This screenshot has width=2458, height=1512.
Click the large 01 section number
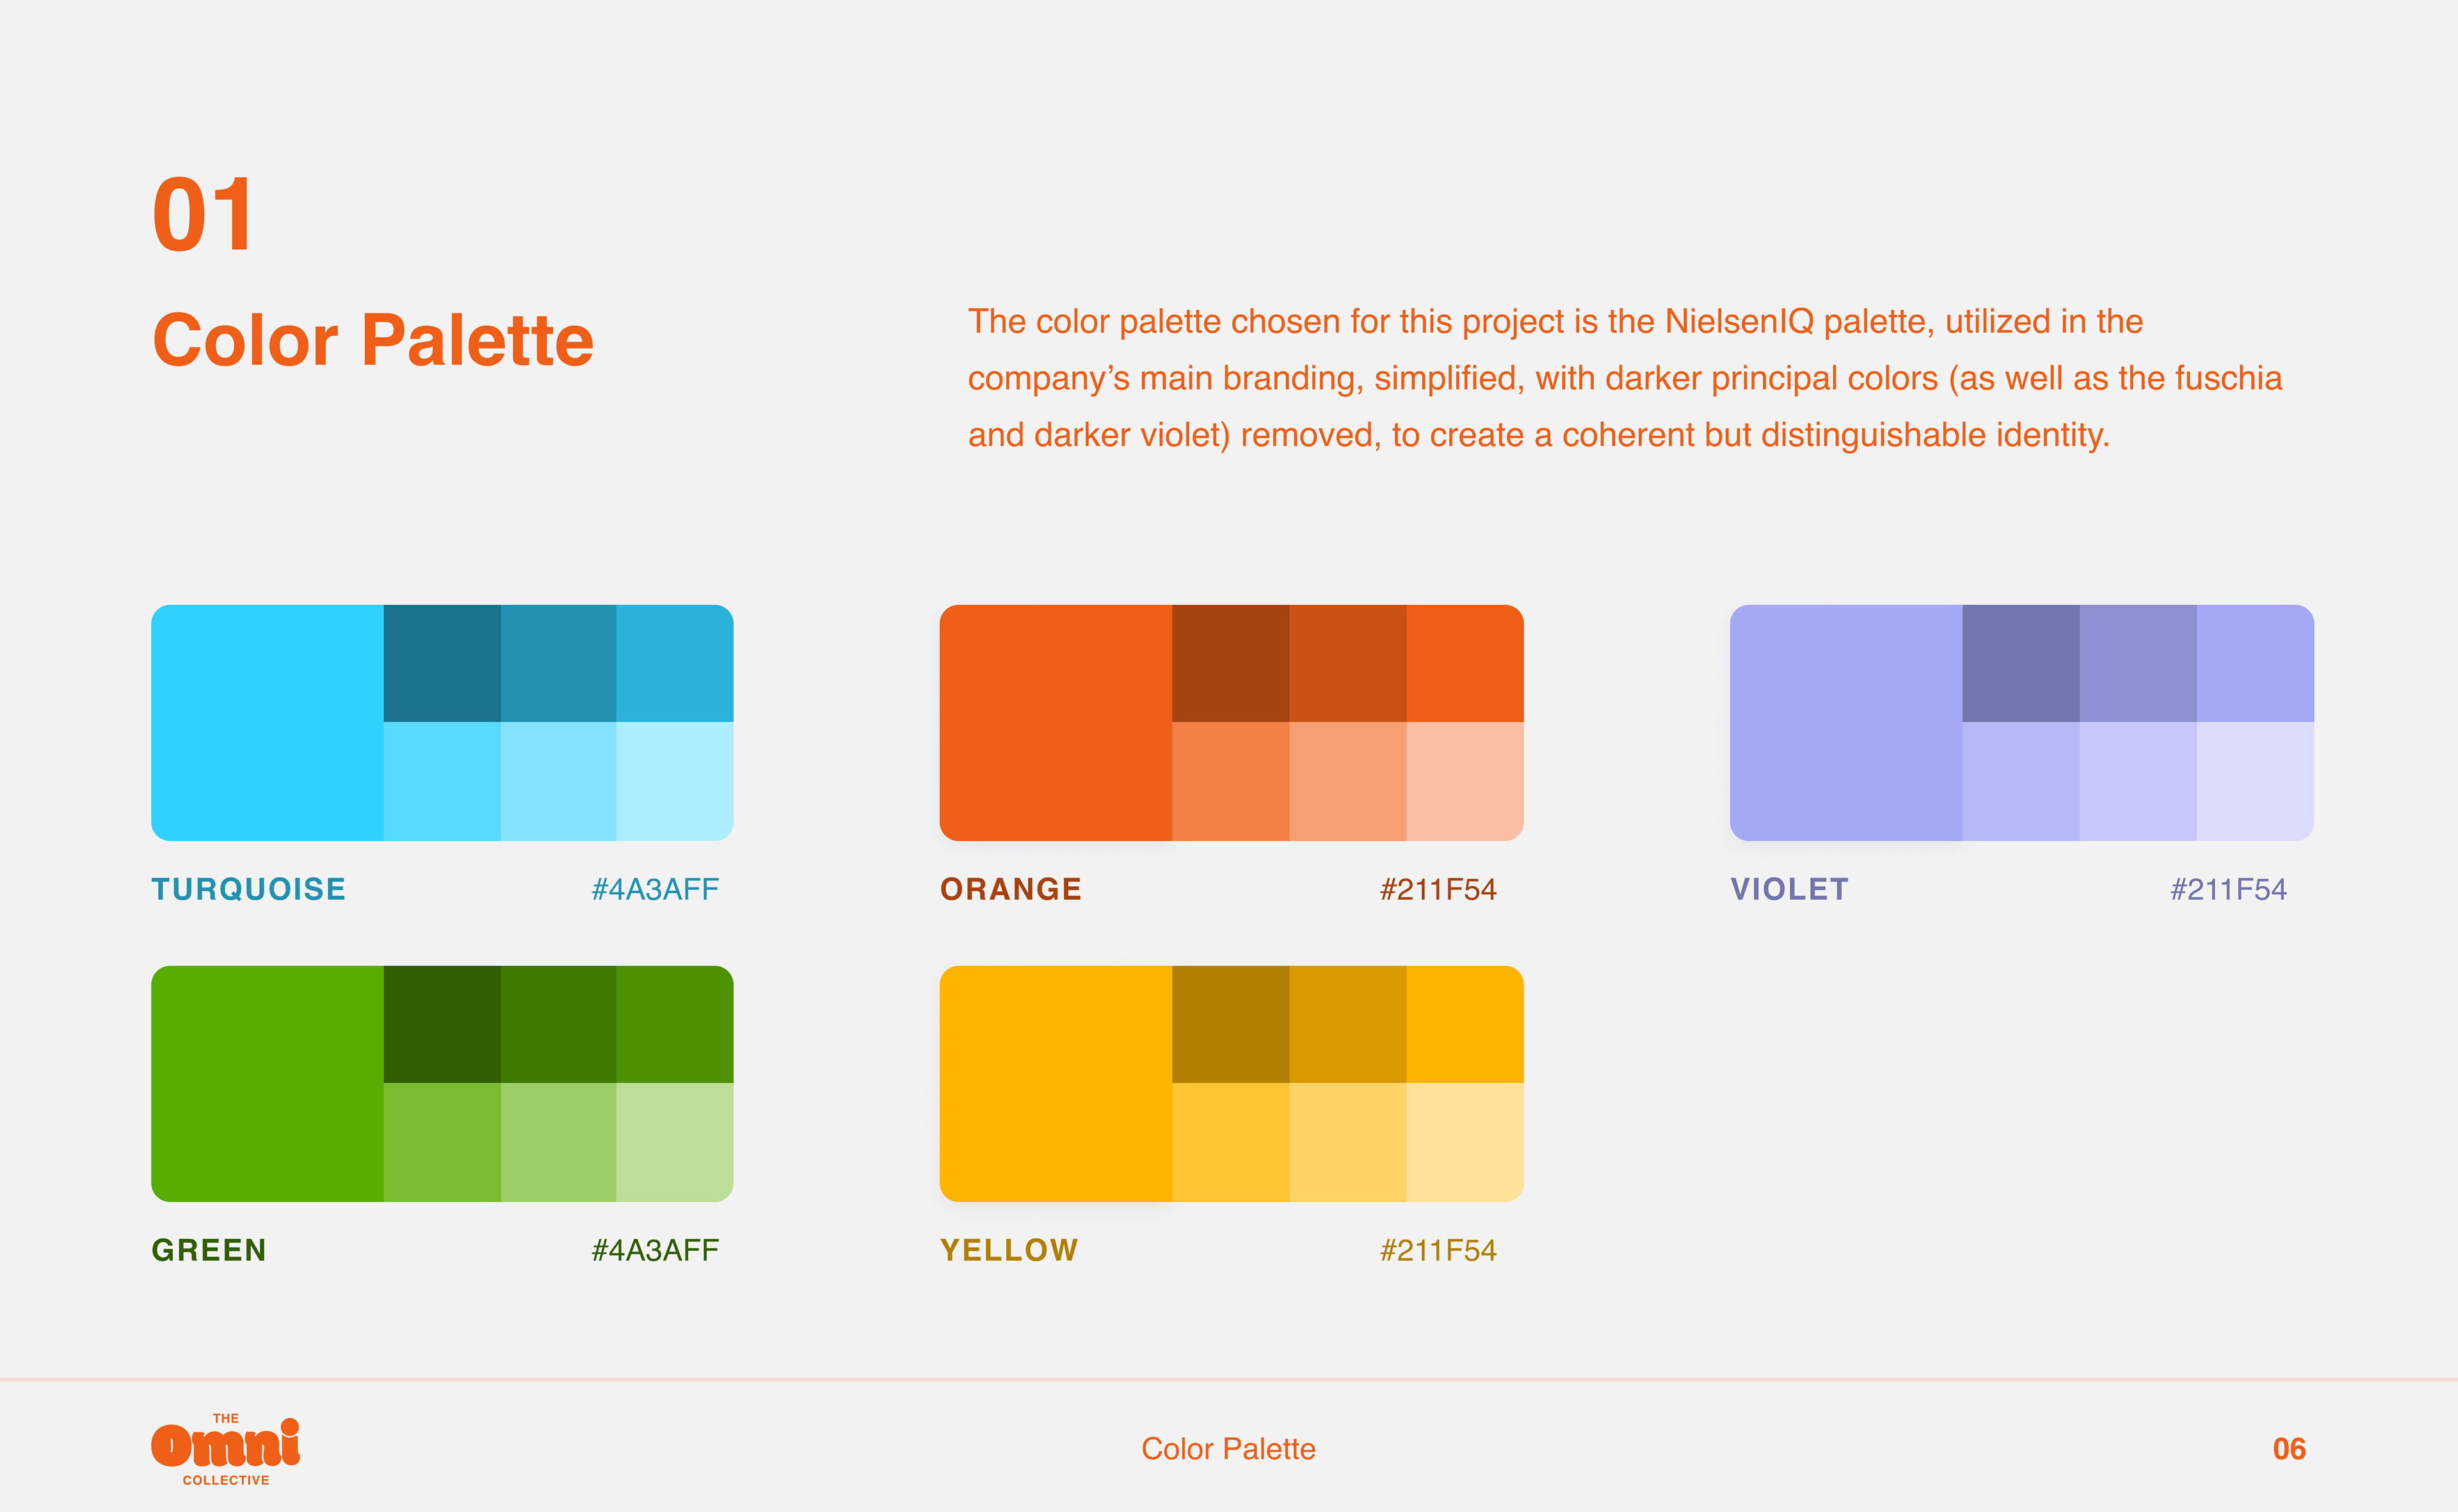coord(203,215)
